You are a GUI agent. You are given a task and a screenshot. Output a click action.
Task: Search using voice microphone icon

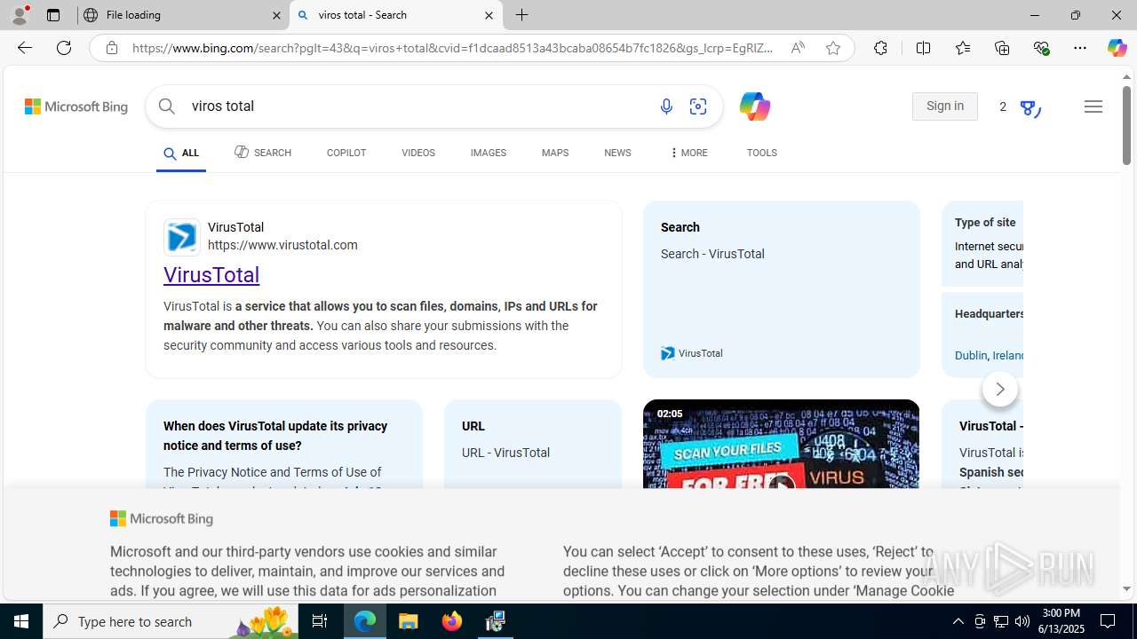coord(666,106)
